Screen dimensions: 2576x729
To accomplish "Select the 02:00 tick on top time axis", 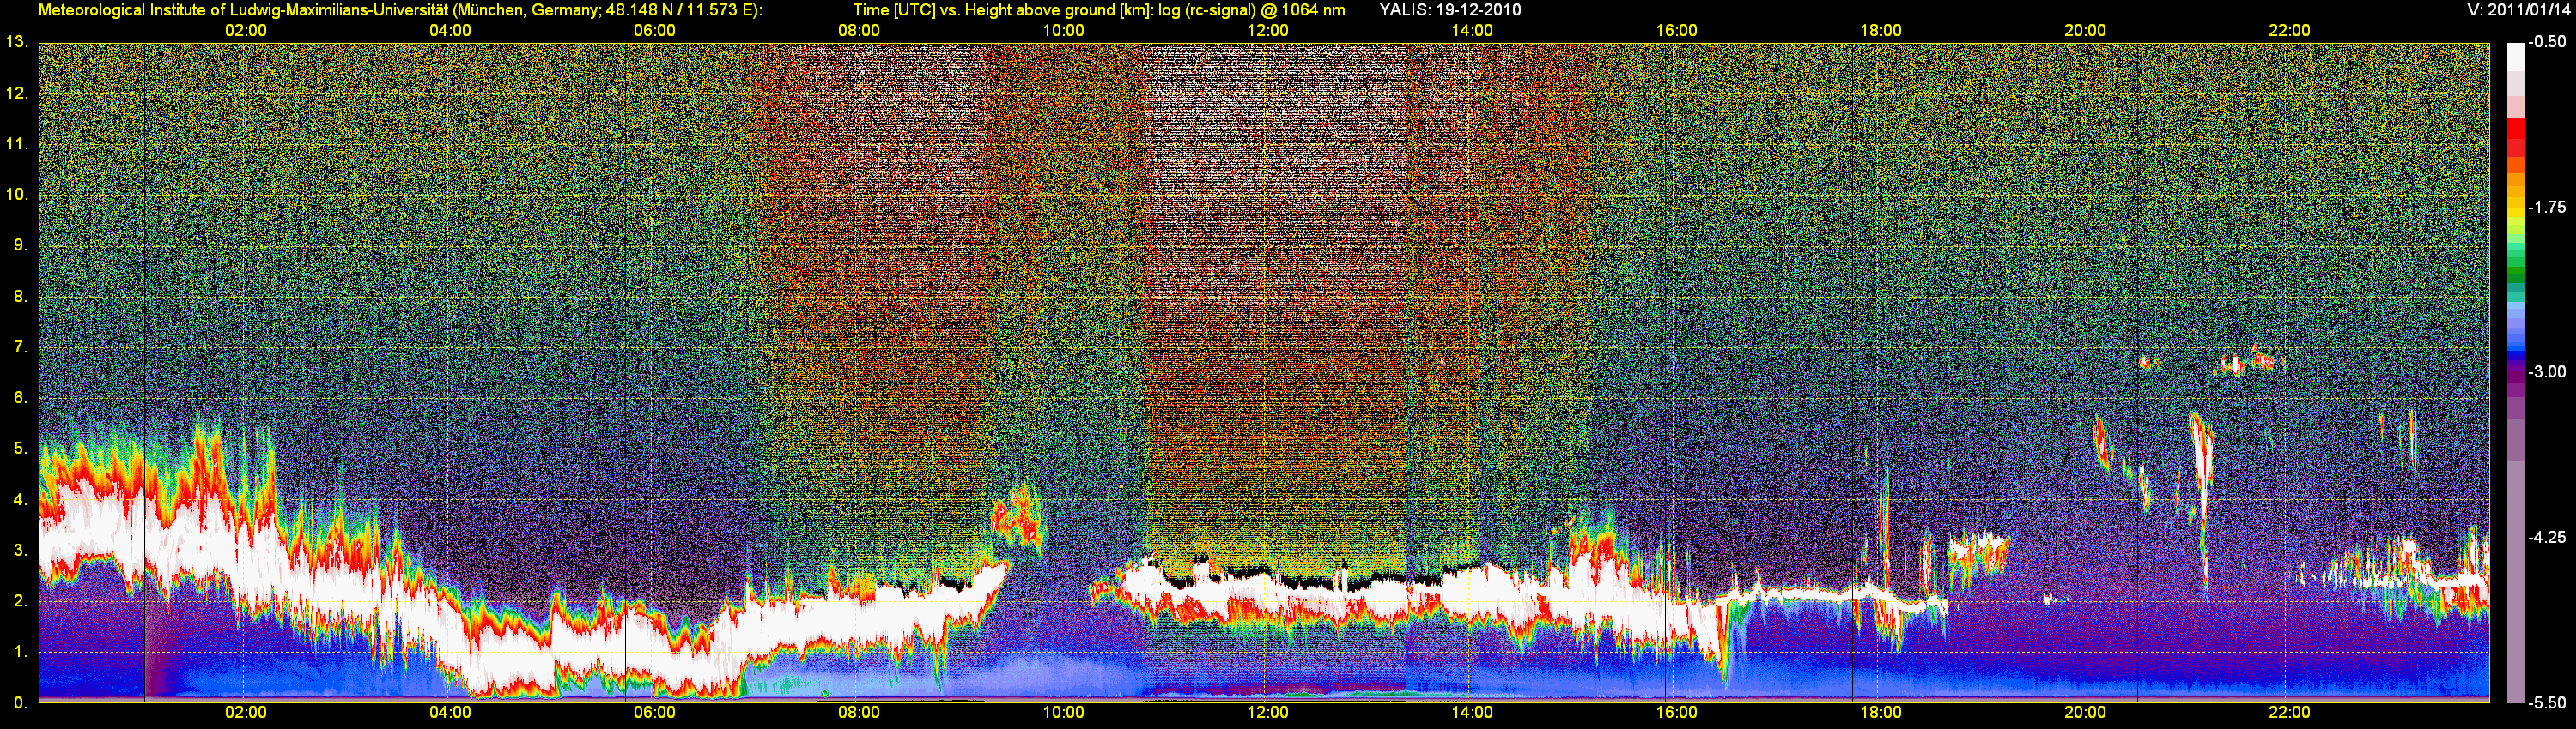I will point(246,31).
